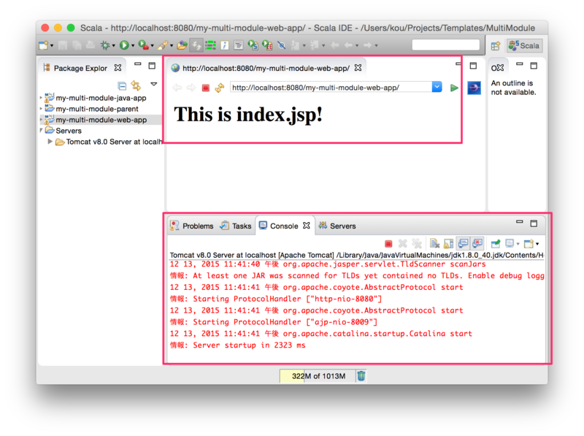Maximize the Package Explorer view

pos(152,66)
